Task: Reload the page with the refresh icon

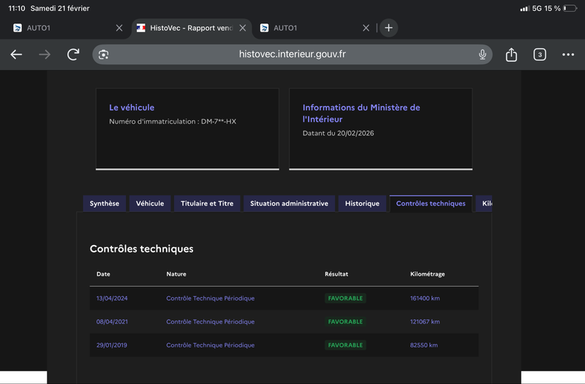Action: pyautogui.click(x=73, y=55)
